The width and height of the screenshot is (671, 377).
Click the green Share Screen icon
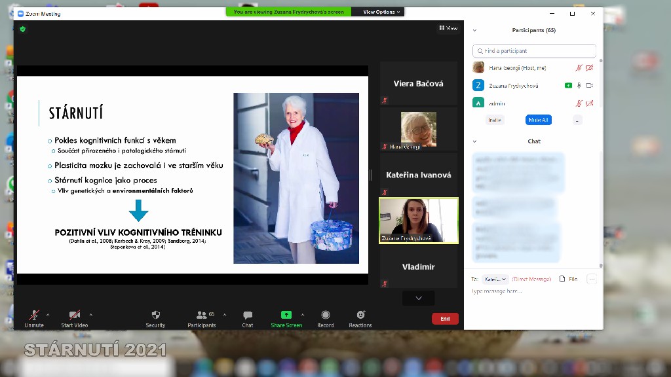286,315
